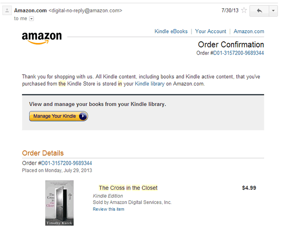The image size is (281, 235).
Task: Click The Cross in the Closet cover
Action: point(59,203)
